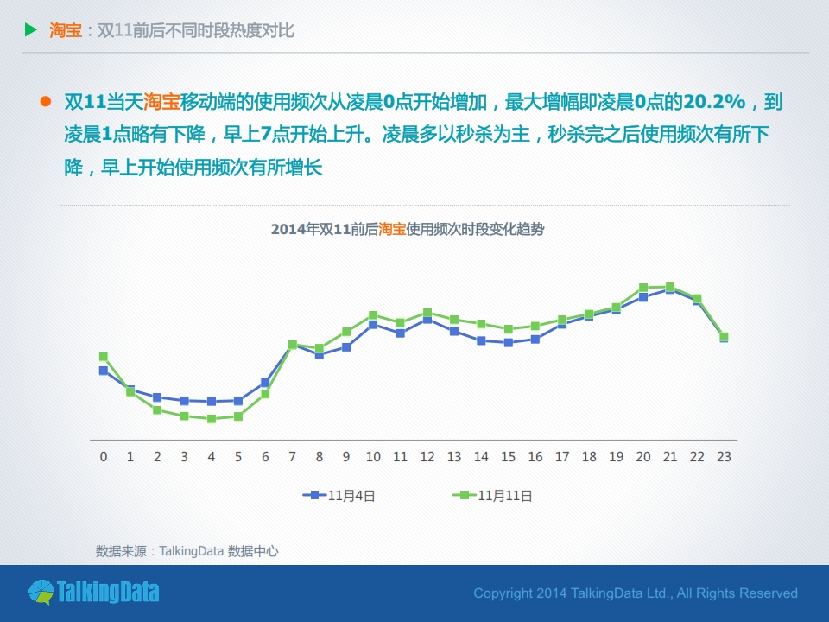Click the chart title 2014年双11前后淘宝使用频次时段变化趋势
Image resolution: width=829 pixels, height=622 pixels.
point(407,230)
